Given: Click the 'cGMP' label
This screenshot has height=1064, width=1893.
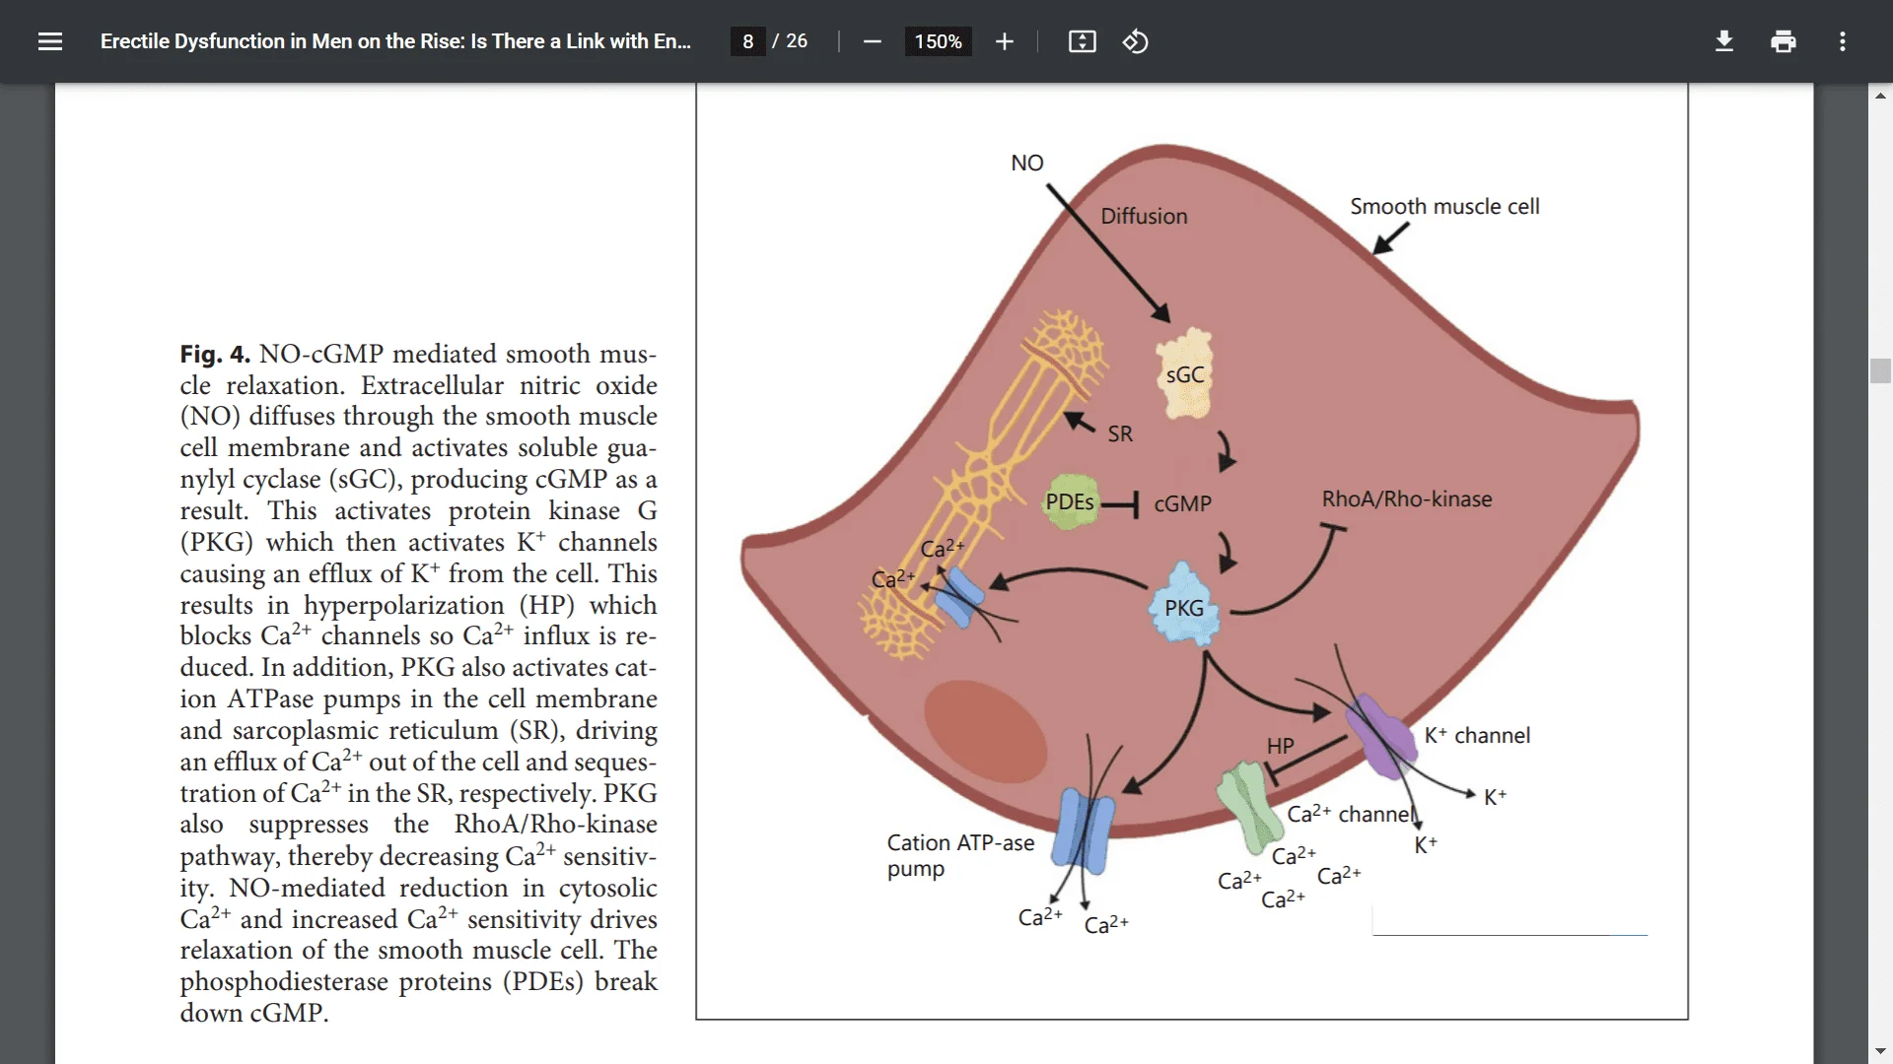Looking at the screenshot, I should [1182, 503].
